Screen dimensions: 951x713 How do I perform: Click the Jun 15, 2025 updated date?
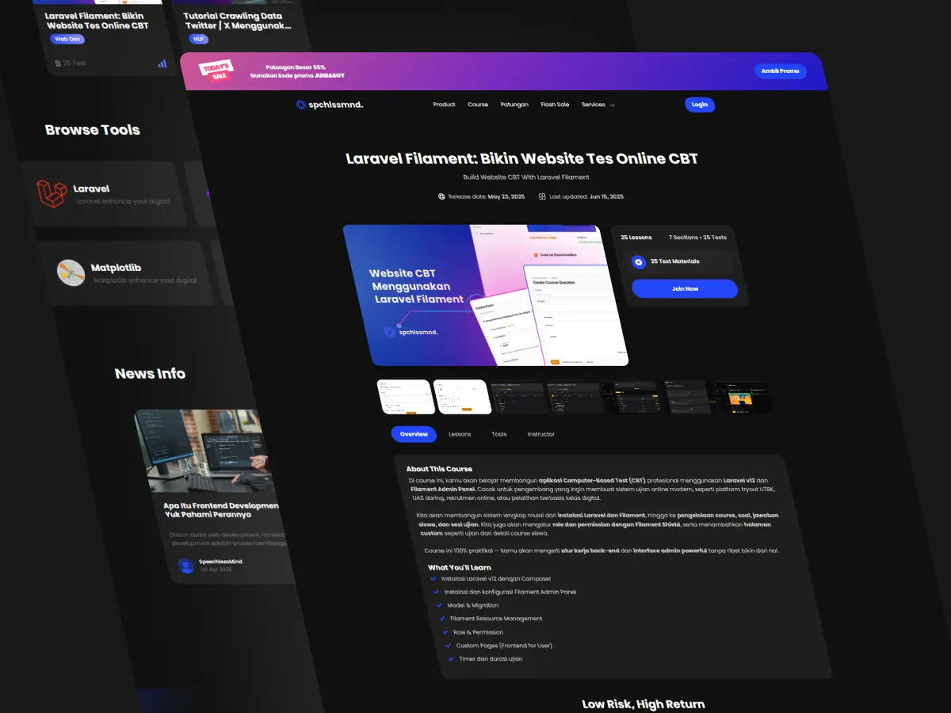pyautogui.click(x=607, y=196)
